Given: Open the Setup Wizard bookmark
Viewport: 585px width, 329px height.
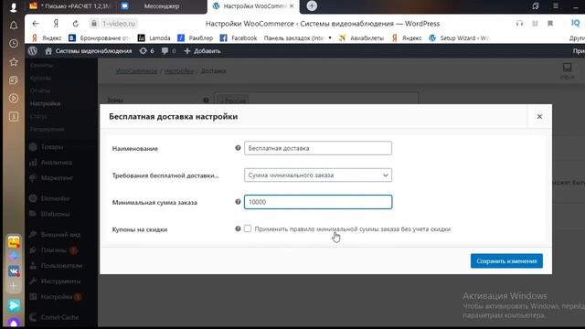Looking at the screenshot, I should click(x=459, y=38).
